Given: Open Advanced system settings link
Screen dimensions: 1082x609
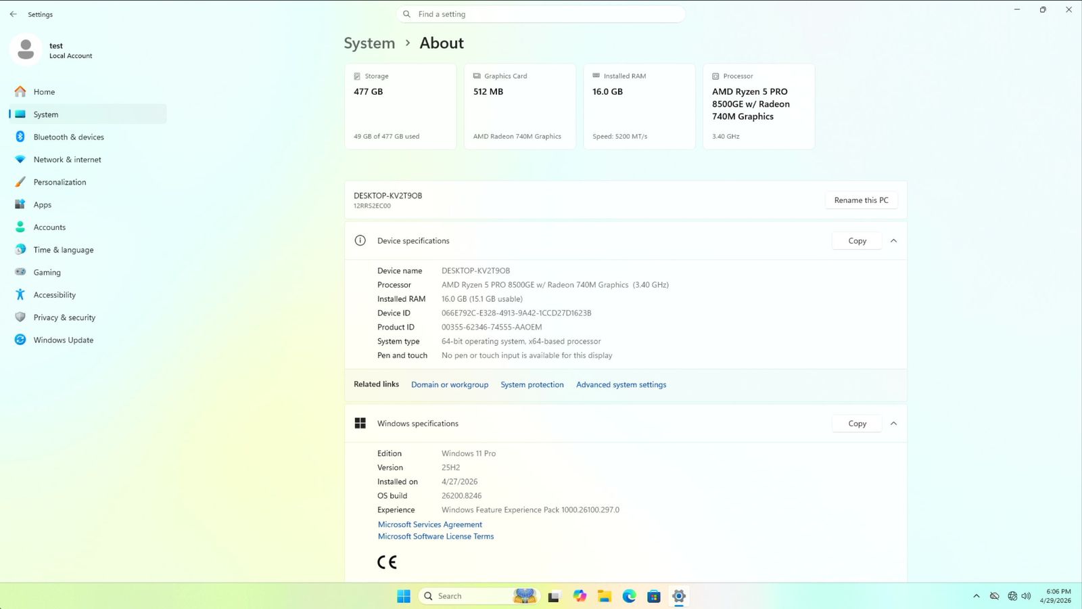Looking at the screenshot, I should 621,385.
